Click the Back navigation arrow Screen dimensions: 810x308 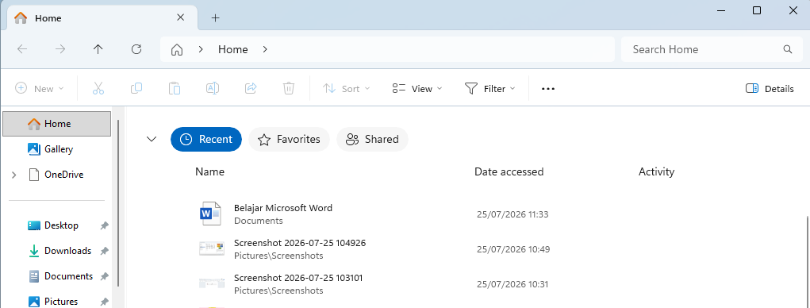pos(22,49)
